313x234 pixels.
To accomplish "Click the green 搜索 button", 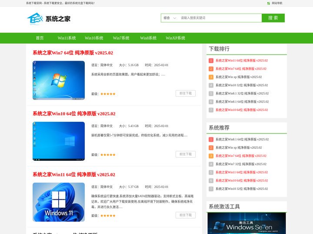I will (273, 18).
